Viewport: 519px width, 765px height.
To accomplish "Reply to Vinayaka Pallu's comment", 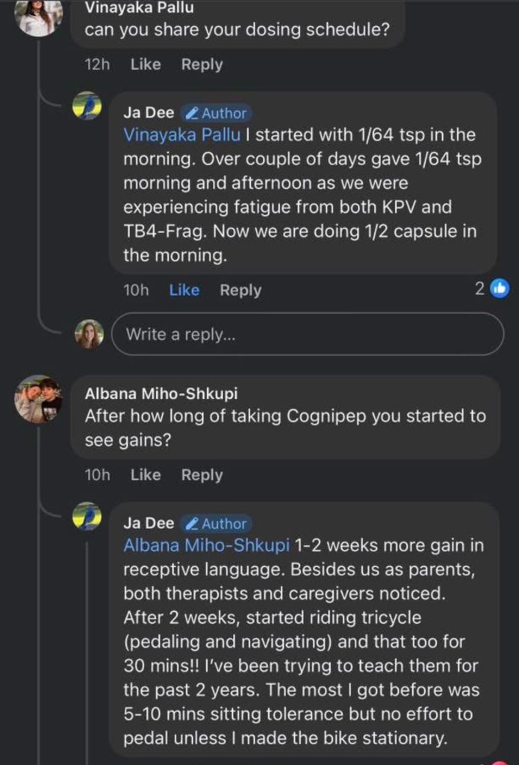I will click(x=202, y=64).
